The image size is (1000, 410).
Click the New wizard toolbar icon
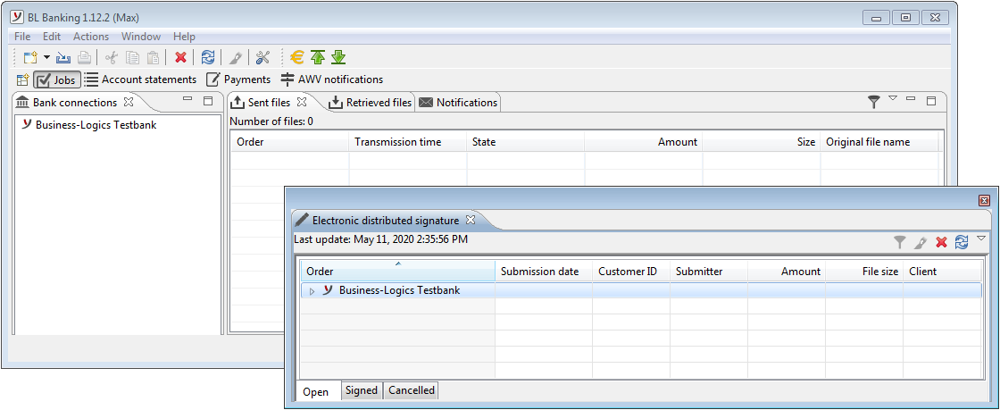click(30, 58)
